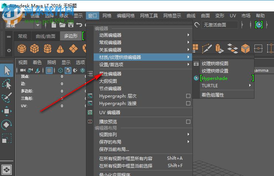Click the multi-cut knife tool icon
Screen dimensions: 274x176
[x=207, y=49]
